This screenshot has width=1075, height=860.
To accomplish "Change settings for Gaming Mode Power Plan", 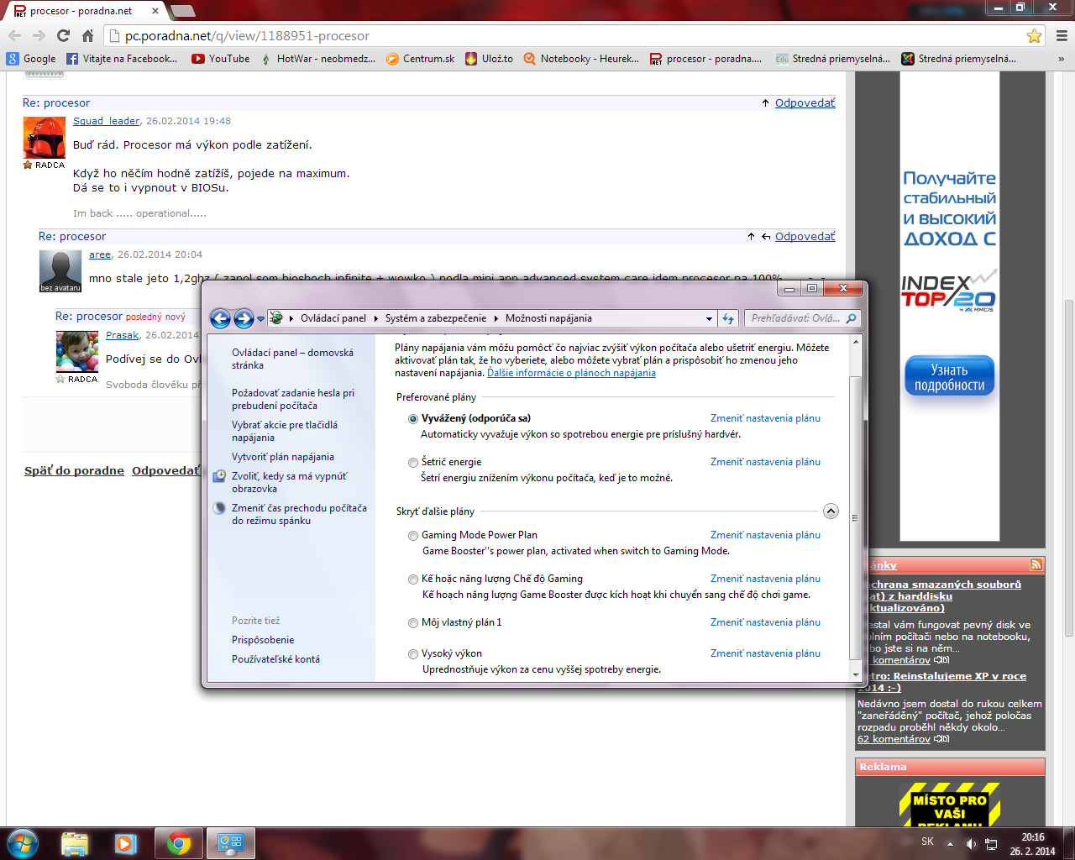I will 765,535.
